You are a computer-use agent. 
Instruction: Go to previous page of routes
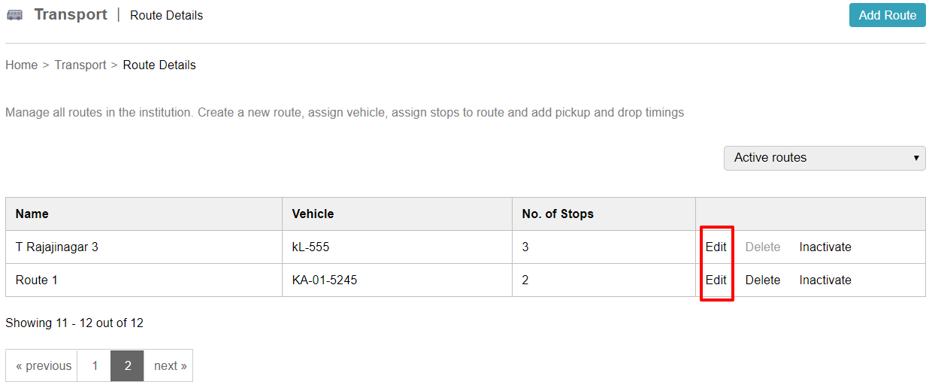click(44, 365)
